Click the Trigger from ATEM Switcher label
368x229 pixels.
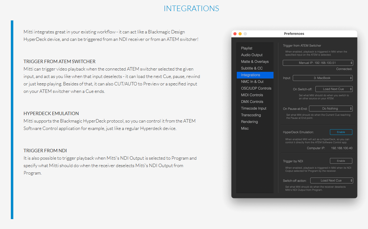pos(302,45)
